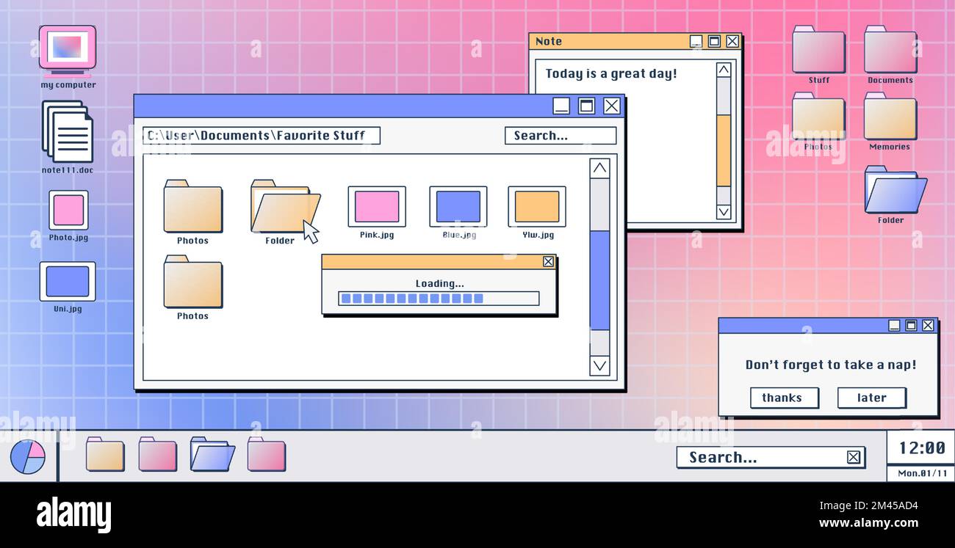Open the orange folder in the taskbar

pyautogui.click(x=105, y=454)
